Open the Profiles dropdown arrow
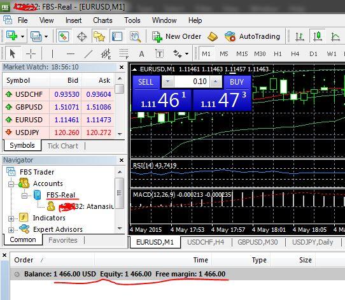 (x=46, y=36)
